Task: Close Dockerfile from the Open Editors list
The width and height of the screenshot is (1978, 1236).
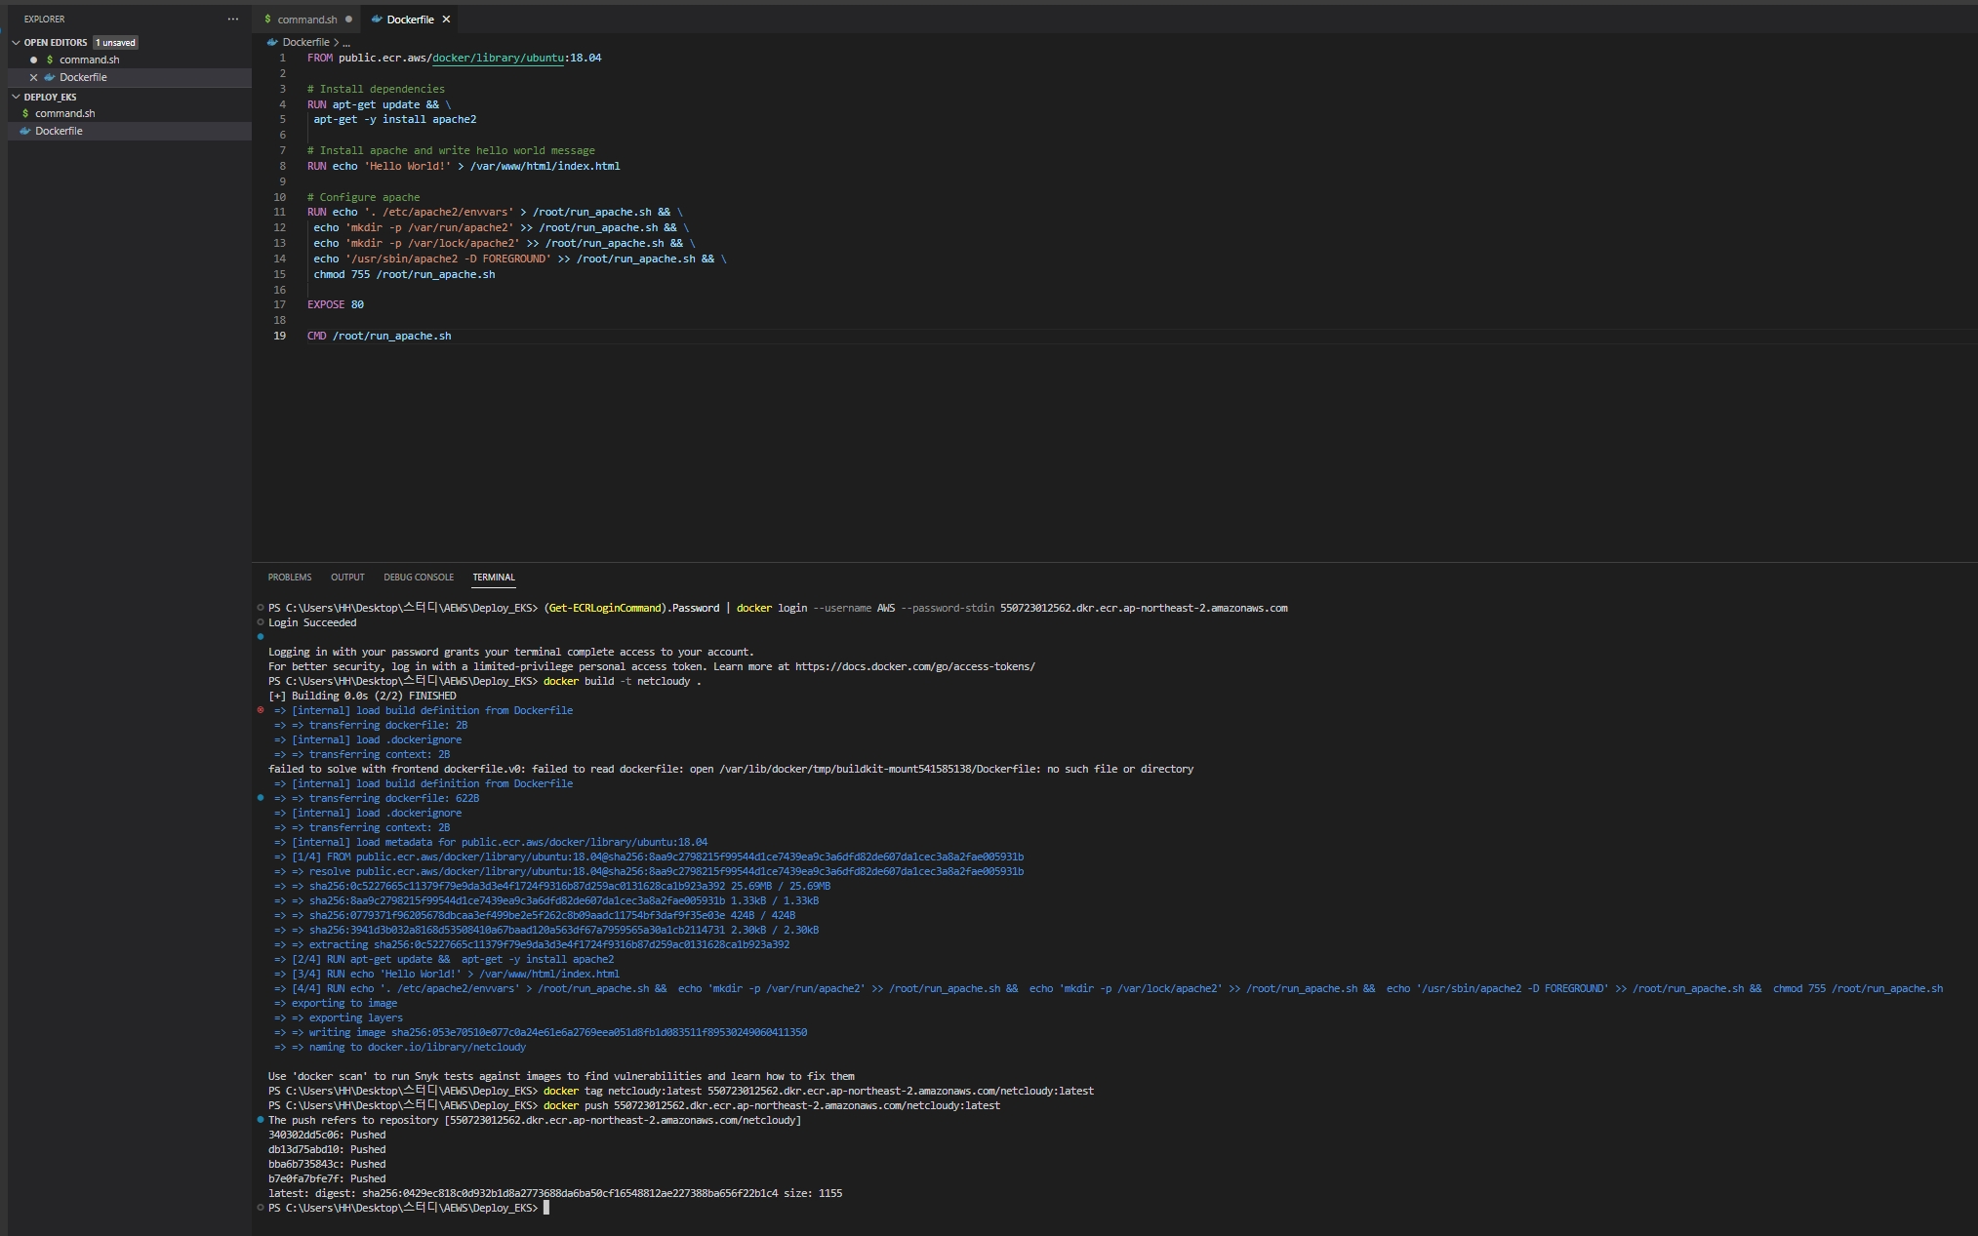Action: (x=33, y=77)
